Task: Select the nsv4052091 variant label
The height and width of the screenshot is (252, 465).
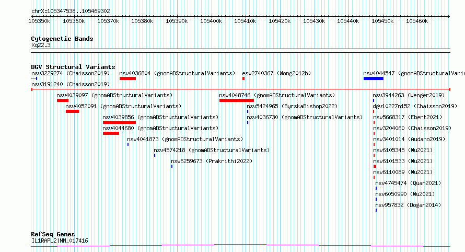Action: pos(123,106)
